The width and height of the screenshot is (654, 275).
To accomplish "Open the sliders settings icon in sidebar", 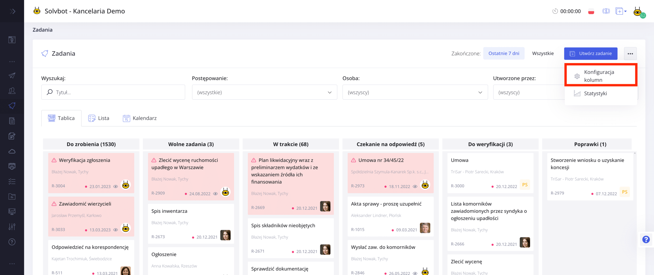I will (x=12, y=227).
